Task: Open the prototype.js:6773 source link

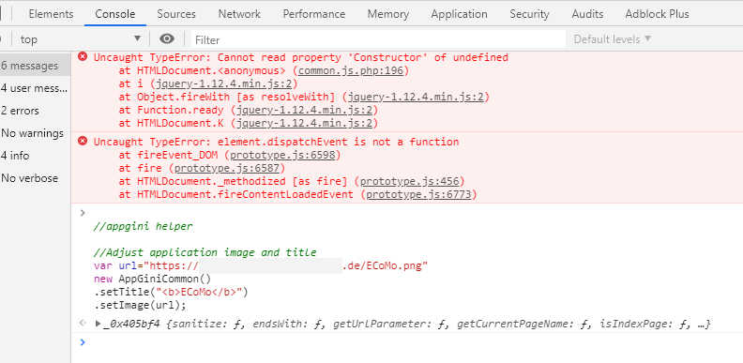Action: click(x=419, y=194)
